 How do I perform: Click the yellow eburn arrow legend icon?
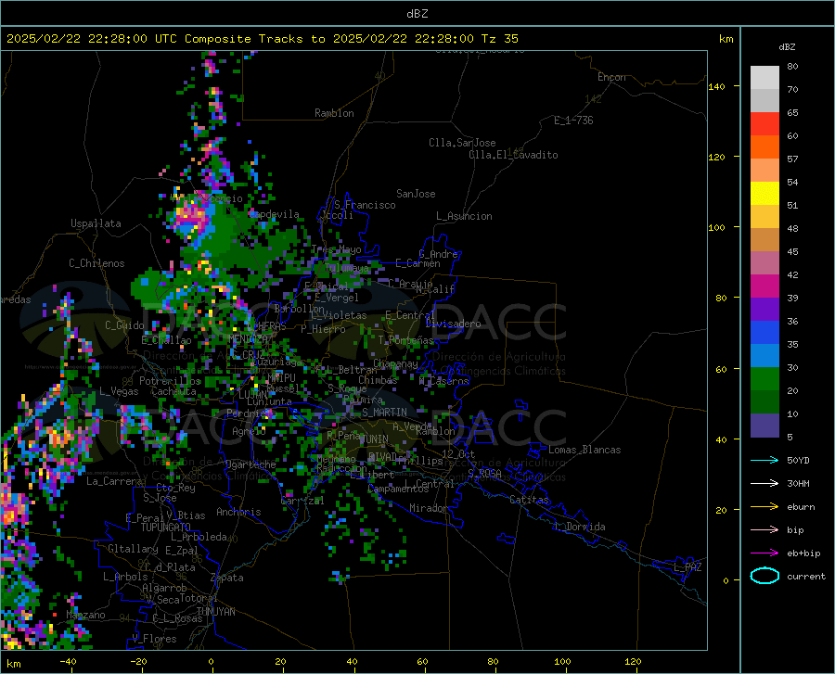[x=764, y=507]
